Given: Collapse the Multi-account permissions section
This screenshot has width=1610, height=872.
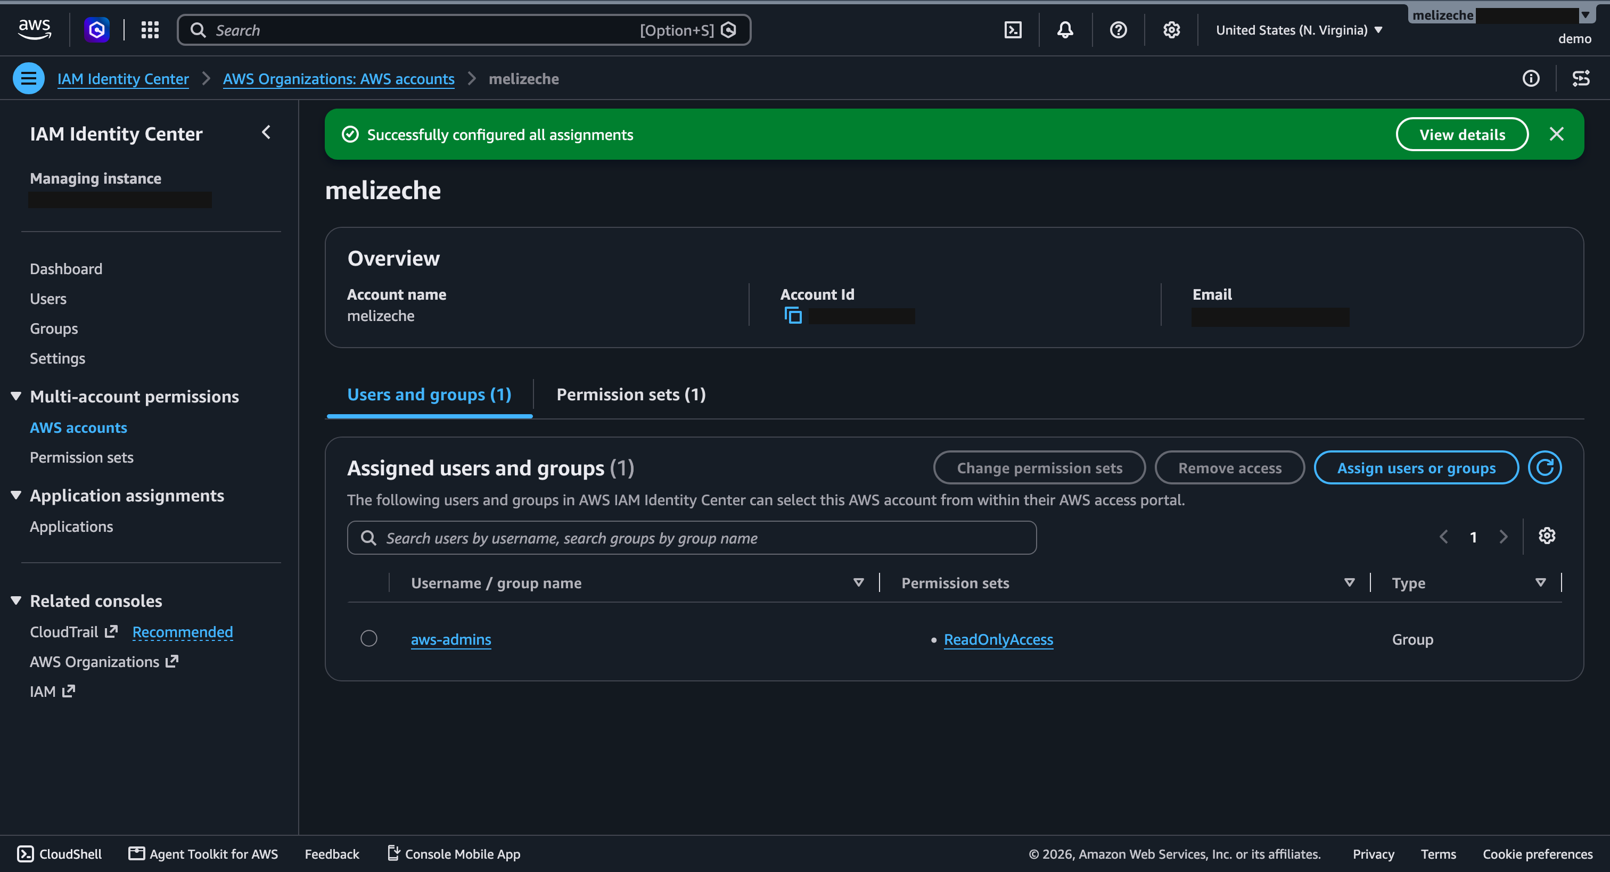Looking at the screenshot, I should click(17, 396).
